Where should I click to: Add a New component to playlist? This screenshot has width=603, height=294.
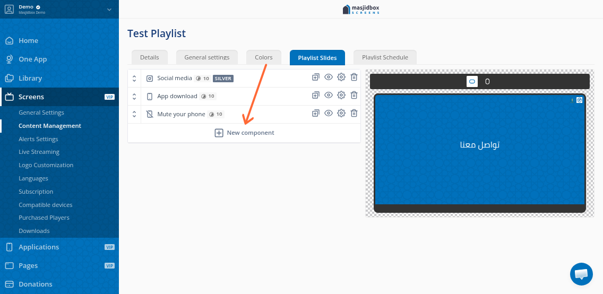tap(244, 133)
